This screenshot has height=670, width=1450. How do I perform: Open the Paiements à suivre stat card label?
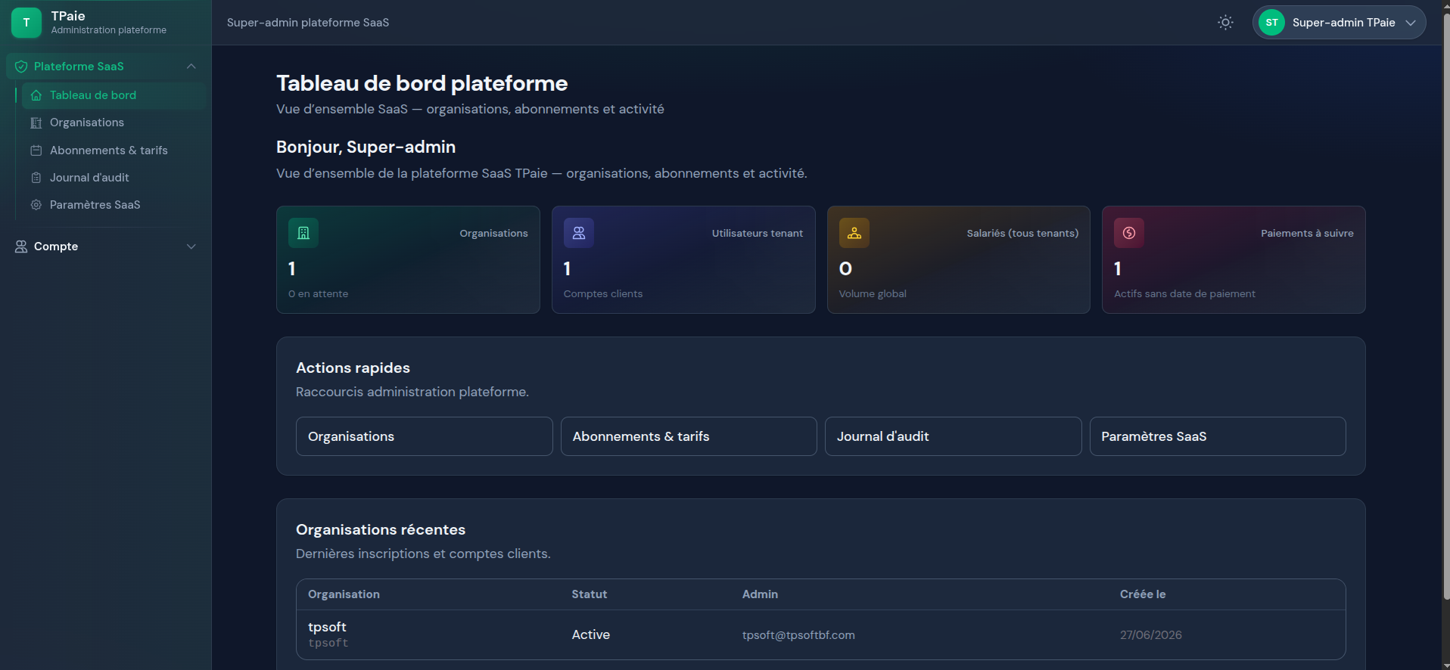pyautogui.click(x=1307, y=233)
